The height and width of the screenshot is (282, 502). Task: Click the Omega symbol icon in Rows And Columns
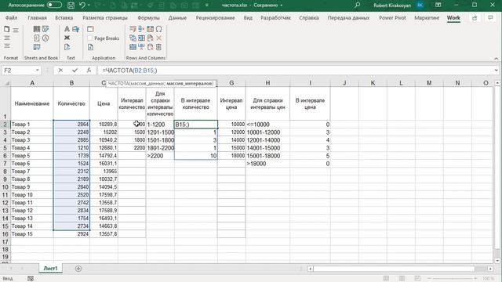tap(158, 29)
